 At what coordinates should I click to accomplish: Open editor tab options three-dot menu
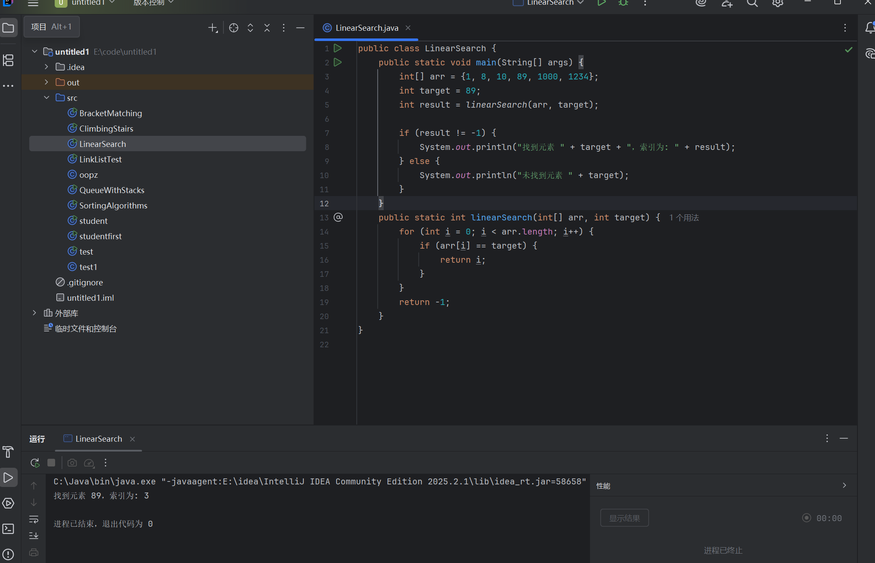pos(845,28)
